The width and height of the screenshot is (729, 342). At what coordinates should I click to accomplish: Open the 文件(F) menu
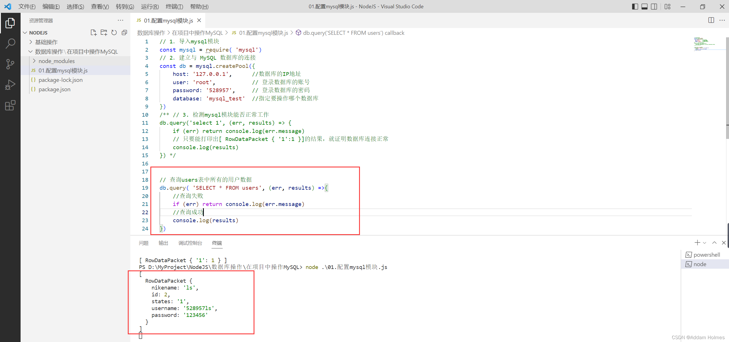pyautogui.click(x=27, y=7)
